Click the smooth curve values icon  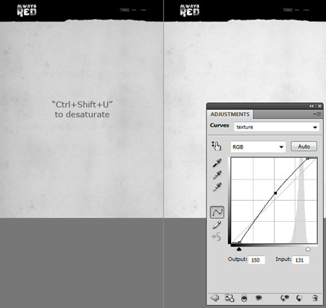coord(217,237)
